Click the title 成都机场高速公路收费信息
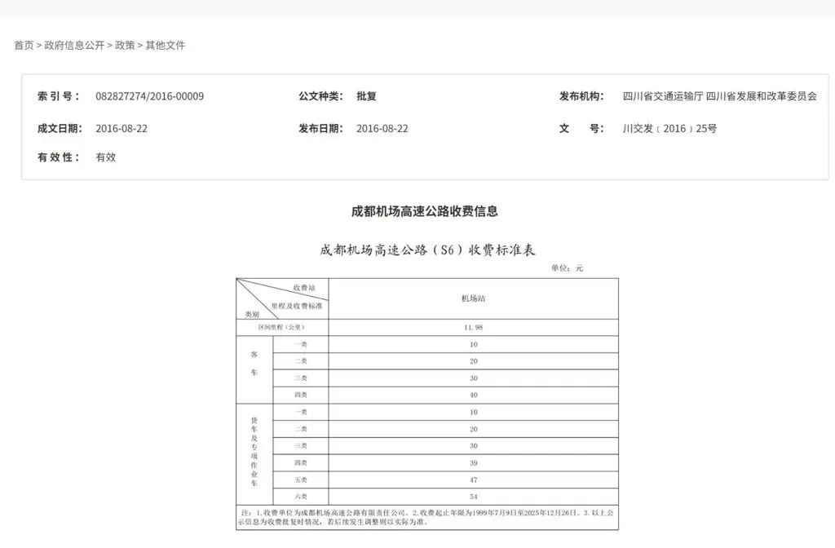Viewport: 835px width, 548px height. click(425, 210)
